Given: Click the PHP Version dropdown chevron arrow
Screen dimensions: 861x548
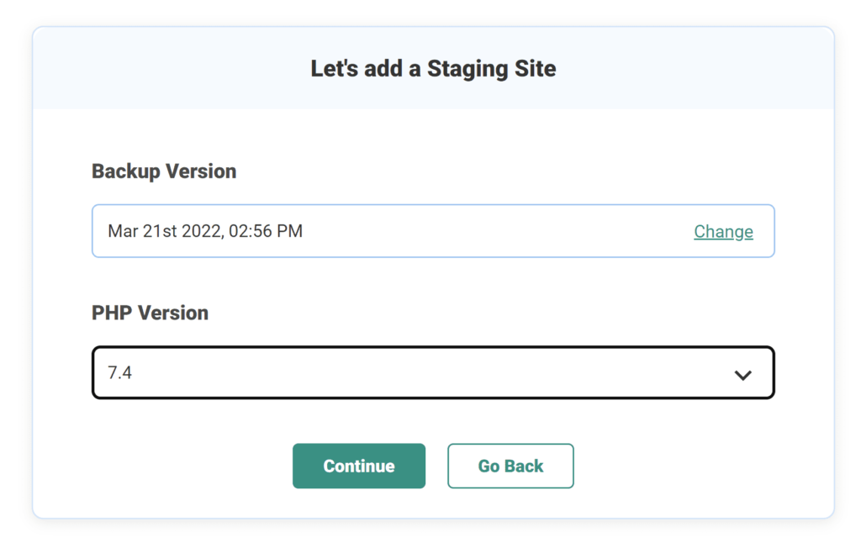Looking at the screenshot, I should click(x=743, y=376).
